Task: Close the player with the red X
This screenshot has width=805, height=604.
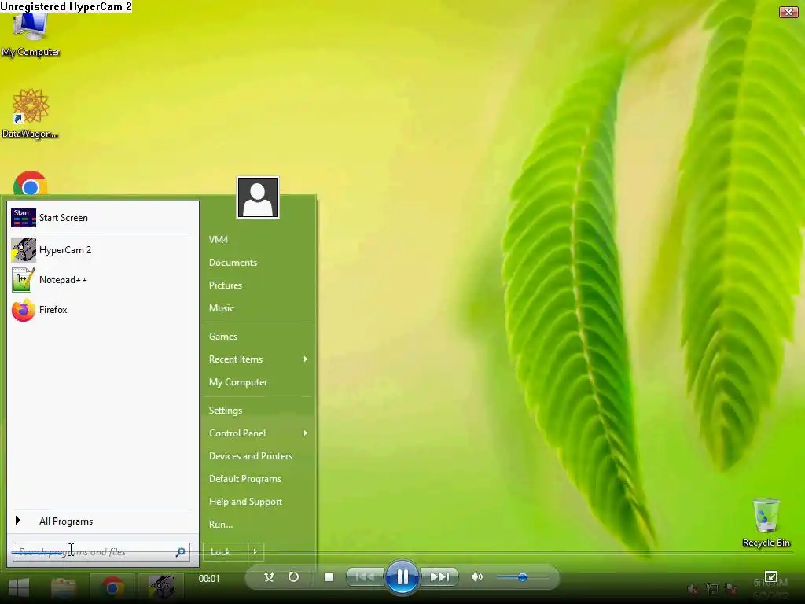Action: [788, 12]
